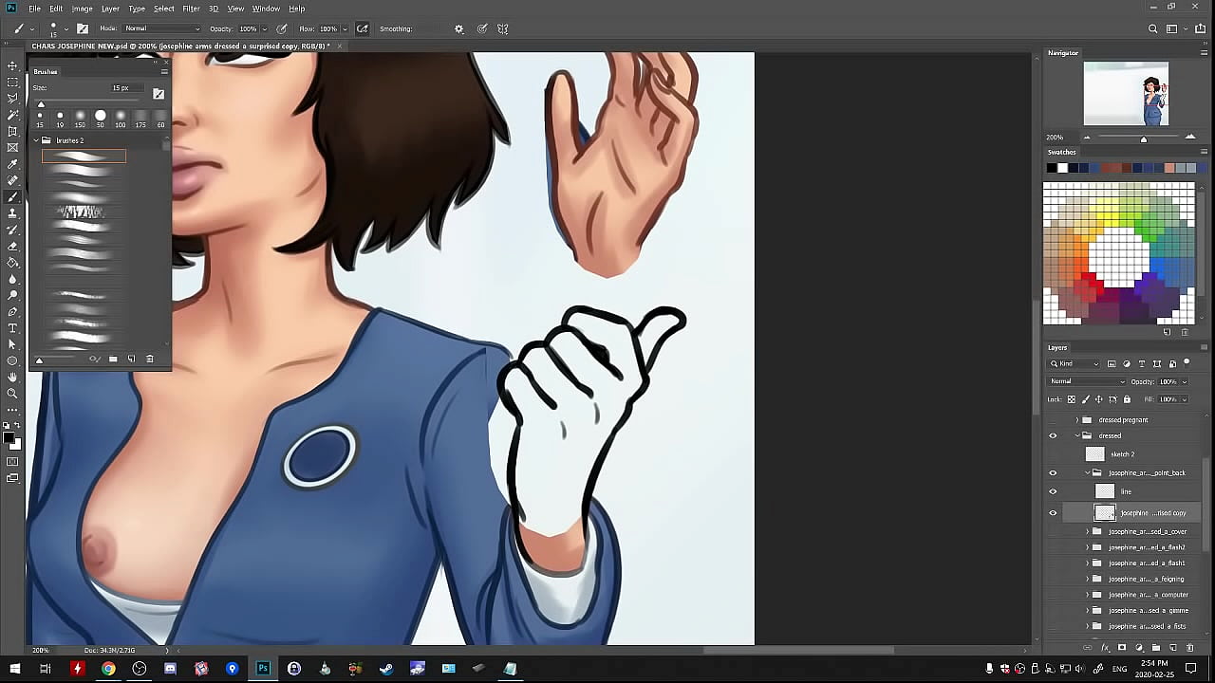Screen dimensions: 1215x683
Task: Open the brush blending Mode dropdown
Action: 162,28
